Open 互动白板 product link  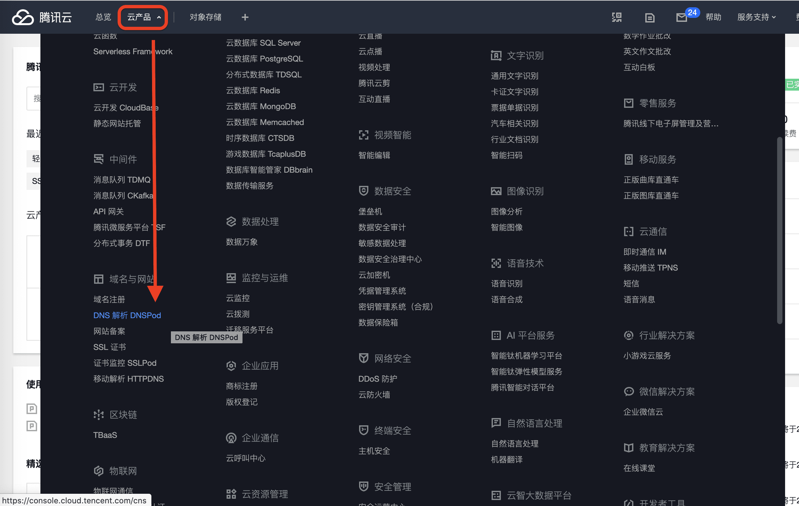pos(639,67)
